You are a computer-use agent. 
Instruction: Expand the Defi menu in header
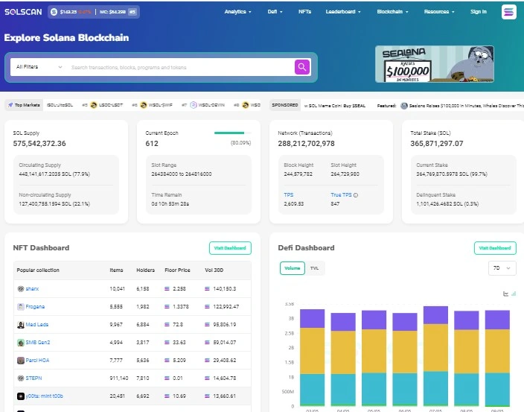coord(275,12)
